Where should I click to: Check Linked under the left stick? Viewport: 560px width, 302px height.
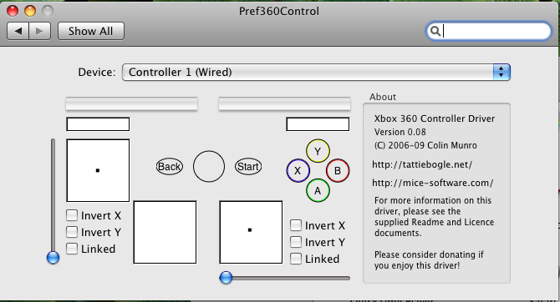(x=72, y=249)
